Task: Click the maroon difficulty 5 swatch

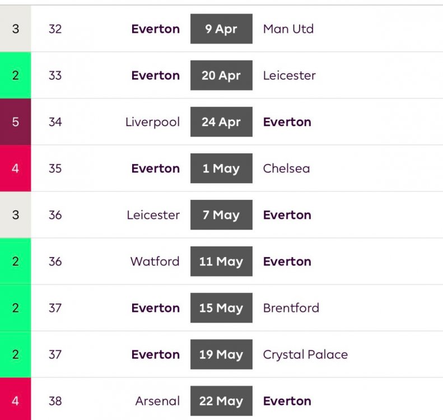Action: [15, 122]
